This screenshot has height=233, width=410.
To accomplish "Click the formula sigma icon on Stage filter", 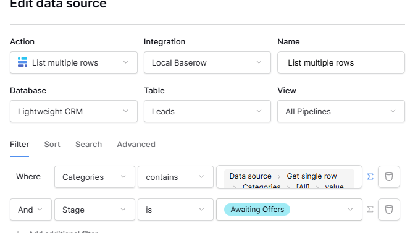I will (370, 210).
